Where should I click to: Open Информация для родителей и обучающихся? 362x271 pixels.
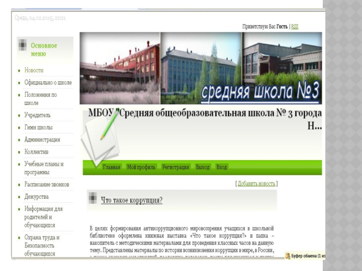[43, 217]
